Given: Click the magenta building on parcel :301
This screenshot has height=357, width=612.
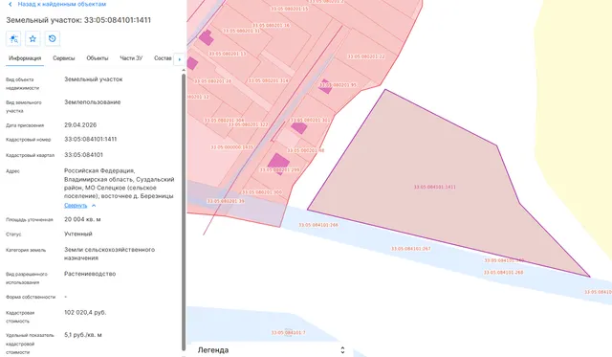Looking at the screenshot, I should point(299,127).
